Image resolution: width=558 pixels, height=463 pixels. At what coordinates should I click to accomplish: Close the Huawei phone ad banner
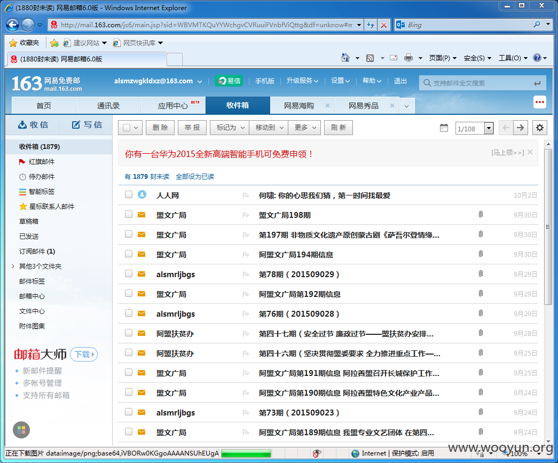(530, 152)
